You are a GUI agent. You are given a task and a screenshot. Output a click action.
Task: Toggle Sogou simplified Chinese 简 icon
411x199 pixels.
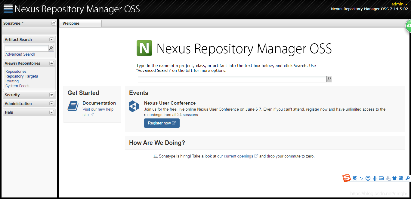coord(401,178)
